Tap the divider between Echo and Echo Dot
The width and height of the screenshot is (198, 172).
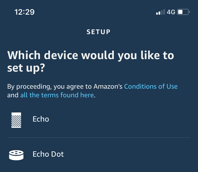click(x=99, y=137)
